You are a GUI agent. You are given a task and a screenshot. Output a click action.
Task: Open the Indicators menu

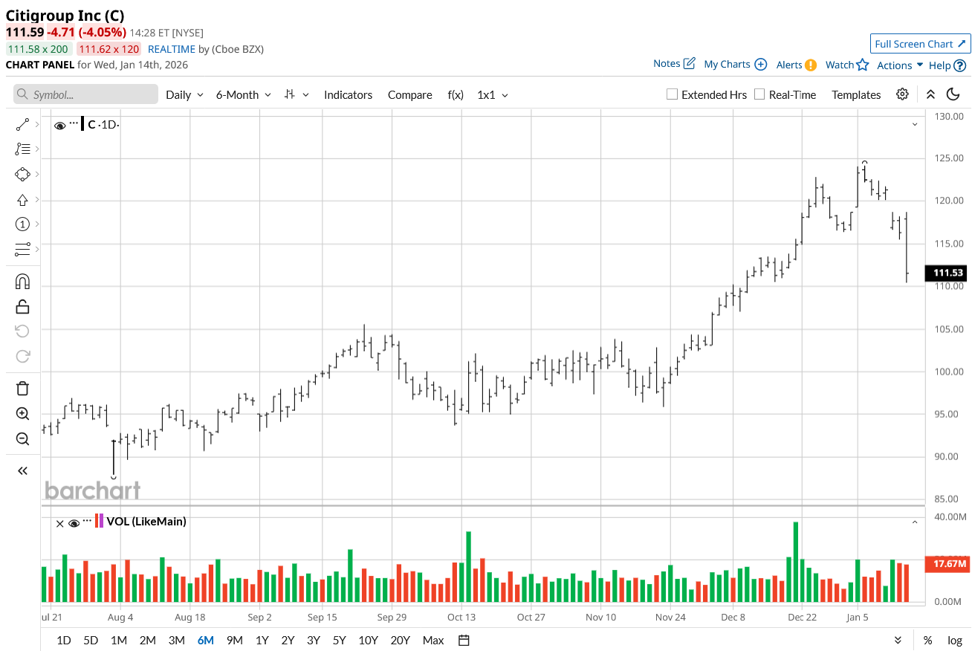point(348,94)
